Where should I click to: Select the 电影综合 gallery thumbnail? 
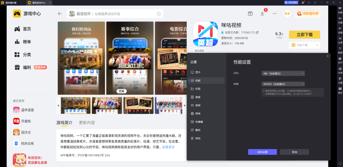click(x=138, y=105)
